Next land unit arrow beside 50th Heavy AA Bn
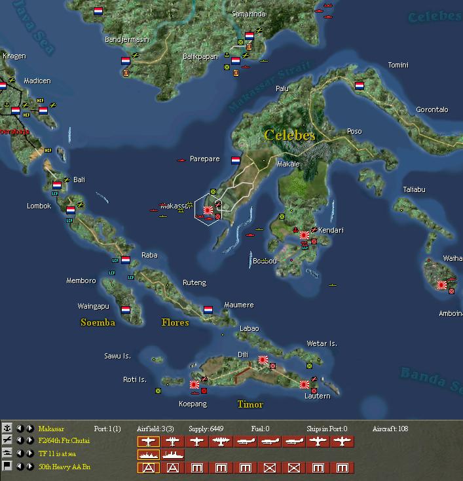 pyautogui.click(x=29, y=467)
